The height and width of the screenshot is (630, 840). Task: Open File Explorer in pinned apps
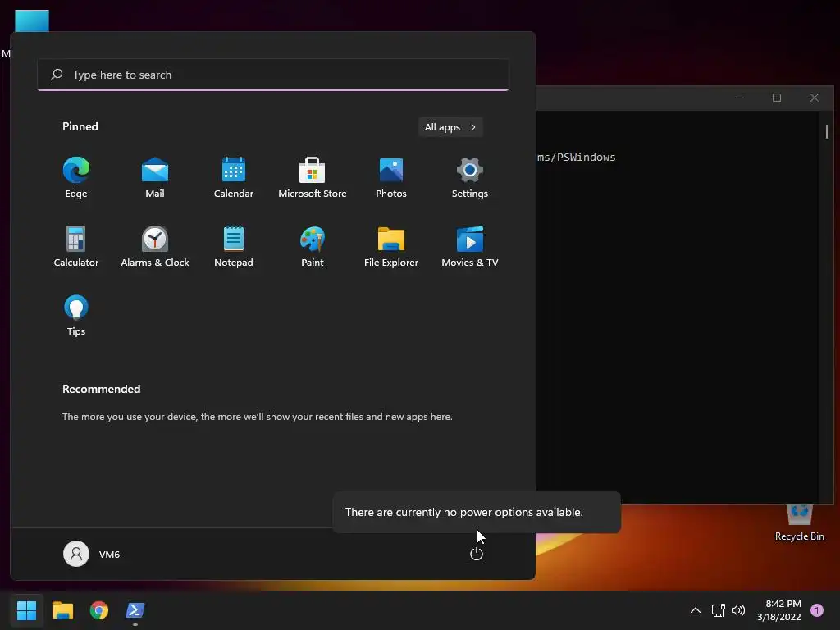[391, 246]
